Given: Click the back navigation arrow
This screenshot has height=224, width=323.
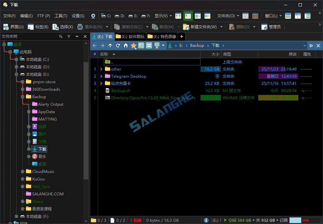Looking at the screenshot, I should pyautogui.click(x=95, y=46).
